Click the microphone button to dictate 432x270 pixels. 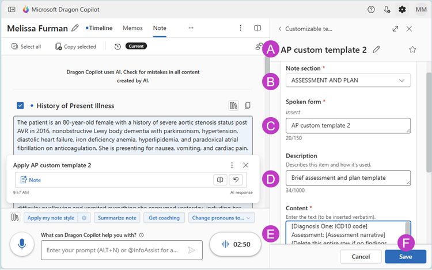click(22, 244)
